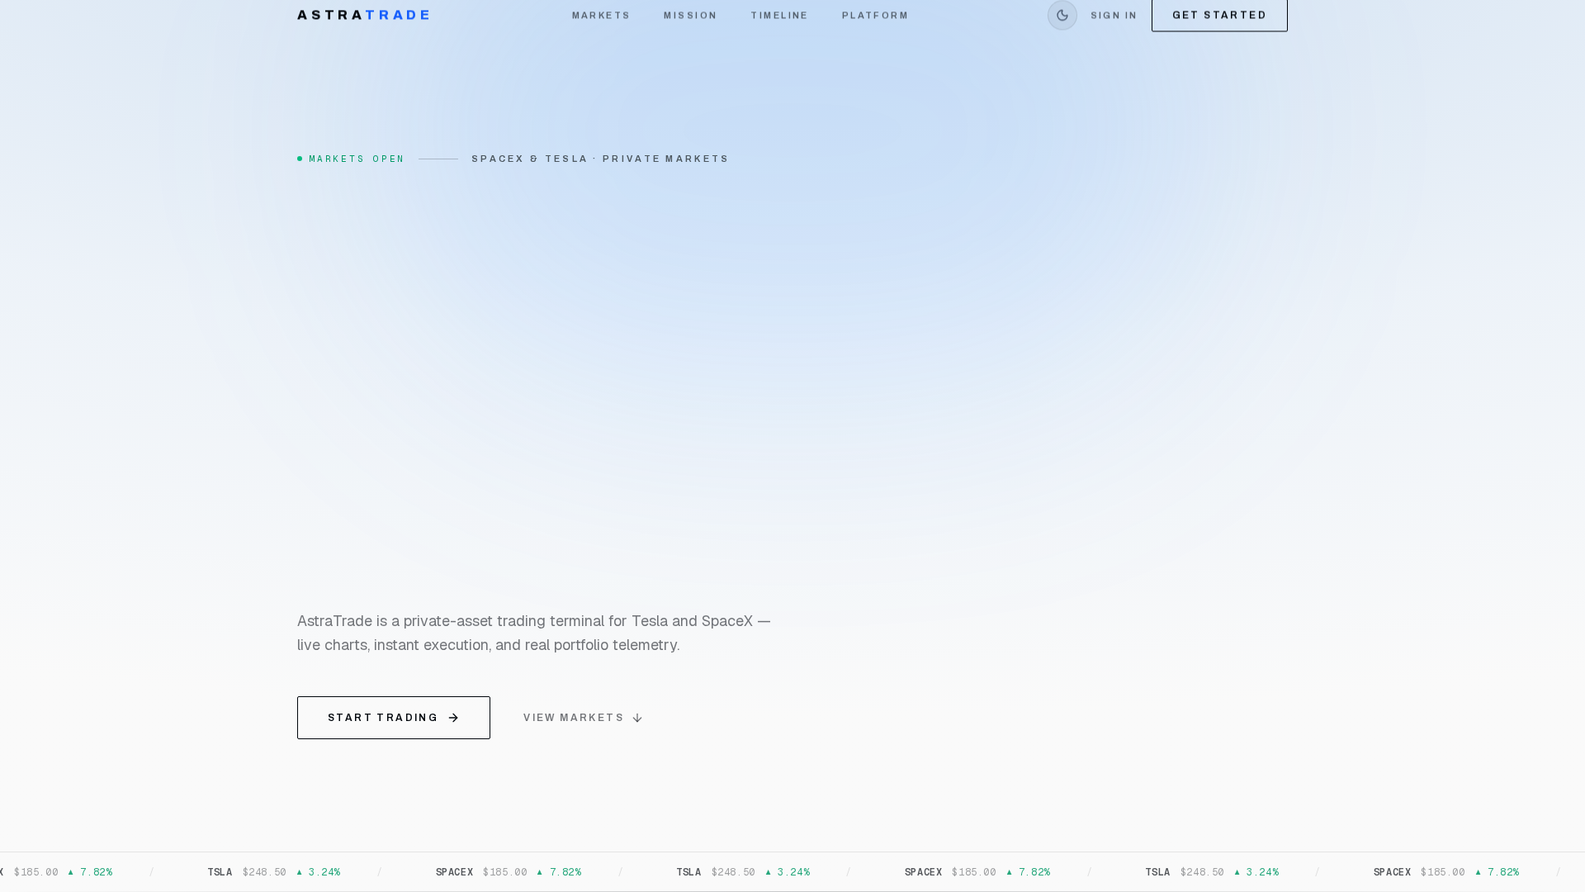
Task: Click the View Markets link
Action: pos(583,718)
